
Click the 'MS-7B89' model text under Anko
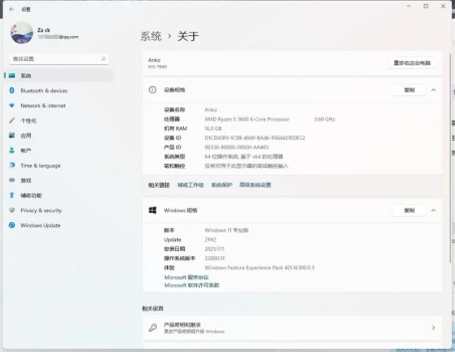[x=158, y=67]
